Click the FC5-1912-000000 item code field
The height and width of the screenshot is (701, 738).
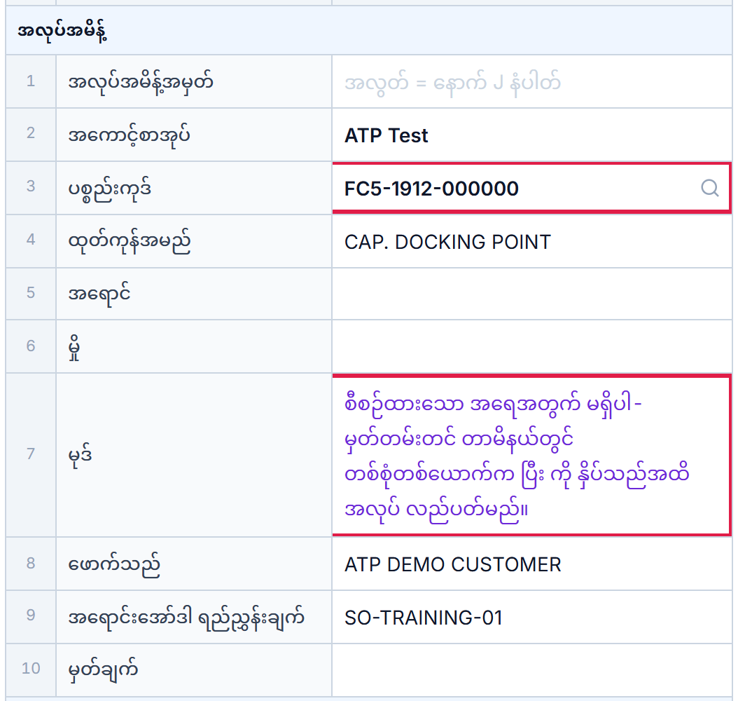pyautogui.click(x=532, y=188)
